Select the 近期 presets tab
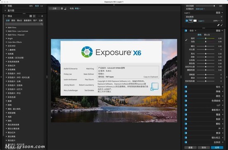228x150 pixels. coord(41,20)
